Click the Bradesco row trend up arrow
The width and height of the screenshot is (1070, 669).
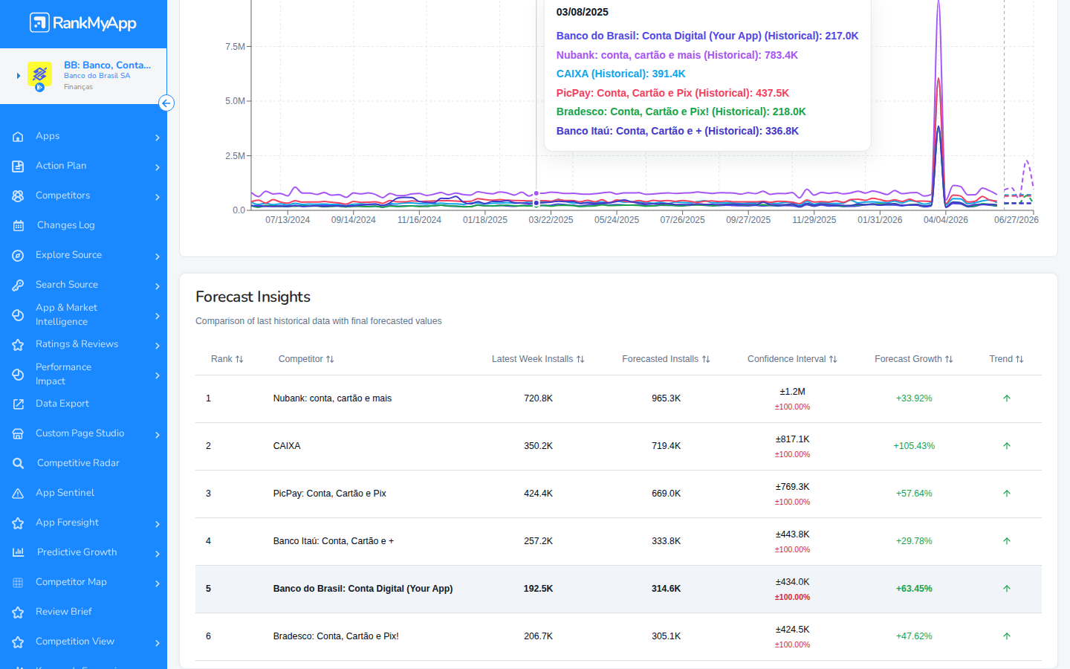tap(1007, 636)
